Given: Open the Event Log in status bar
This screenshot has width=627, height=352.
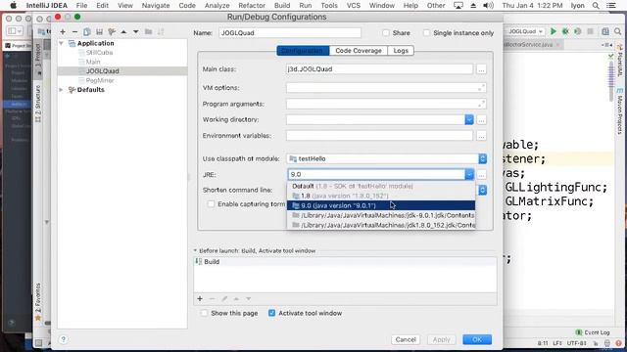Looking at the screenshot, I should pyautogui.click(x=593, y=332).
